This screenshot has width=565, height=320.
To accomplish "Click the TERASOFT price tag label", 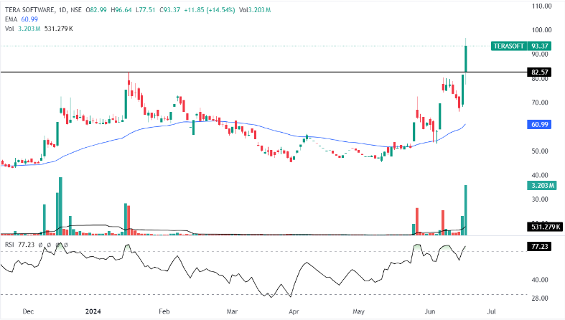I will coord(509,45).
